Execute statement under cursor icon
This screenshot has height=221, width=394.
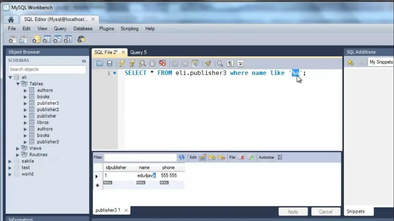pos(132,64)
